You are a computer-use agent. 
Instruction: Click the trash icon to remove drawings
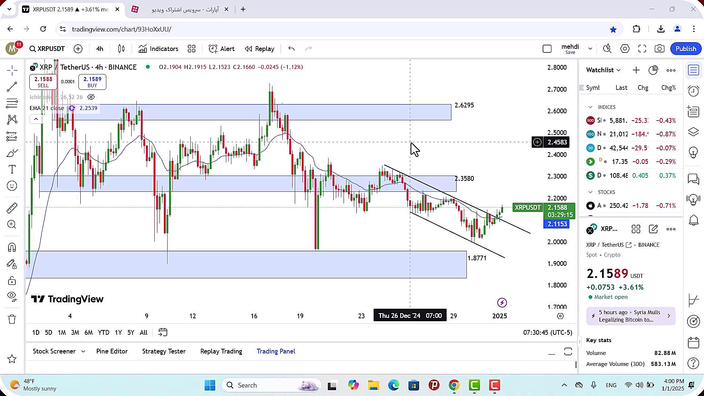pyautogui.click(x=12, y=319)
